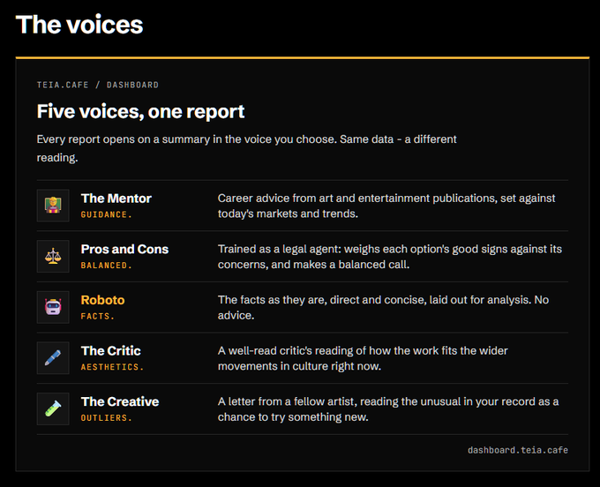Choose the highlighted Roboto voice title
The image size is (600, 487).
(x=102, y=300)
